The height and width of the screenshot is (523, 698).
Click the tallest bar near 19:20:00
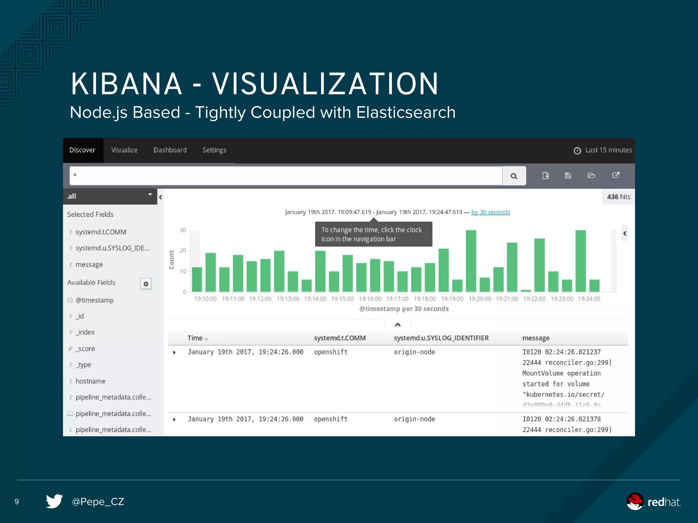click(x=471, y=261)
